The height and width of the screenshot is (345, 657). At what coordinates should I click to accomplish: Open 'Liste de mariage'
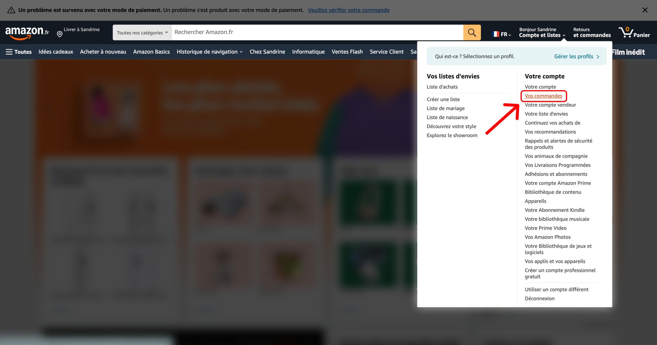pos(445,108)
